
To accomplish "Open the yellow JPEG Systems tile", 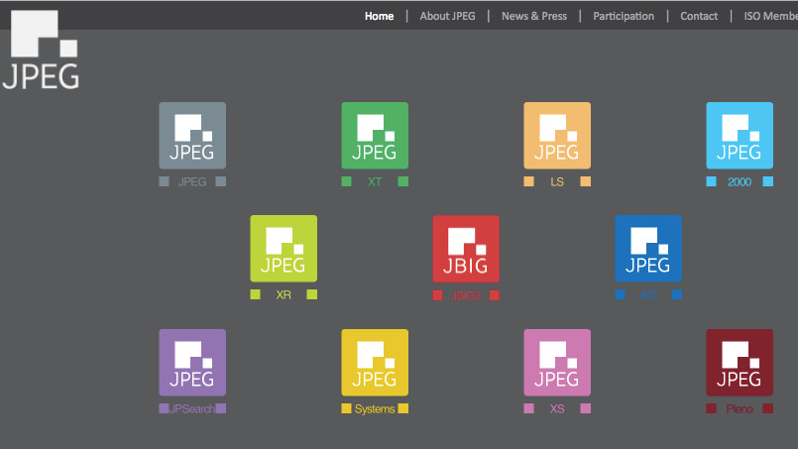I will 375,363.
